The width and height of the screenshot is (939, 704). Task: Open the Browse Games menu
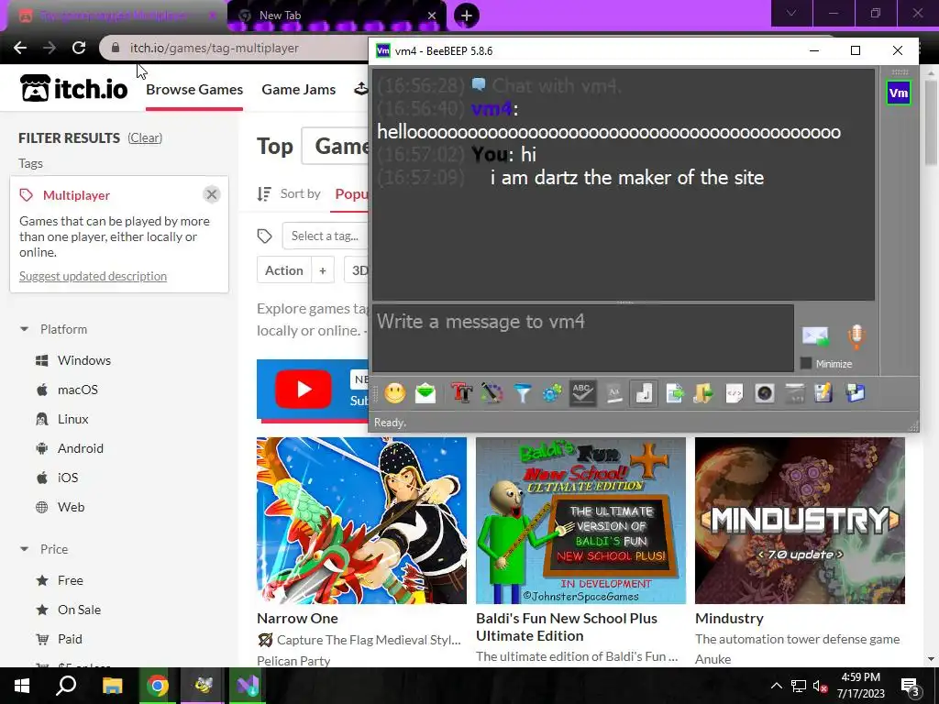click(x=194, y=89)
